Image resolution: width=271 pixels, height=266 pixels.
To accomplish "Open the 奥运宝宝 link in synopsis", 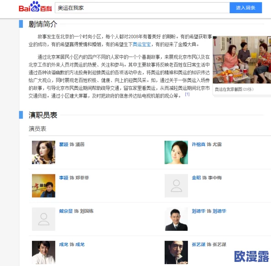I will coord(142,44).
